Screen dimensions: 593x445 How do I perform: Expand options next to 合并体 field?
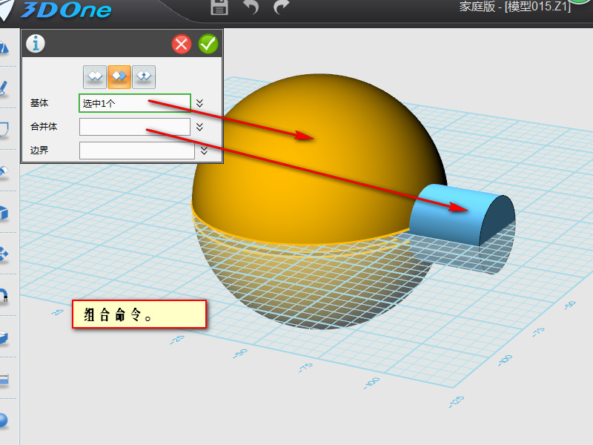point(200,127)
